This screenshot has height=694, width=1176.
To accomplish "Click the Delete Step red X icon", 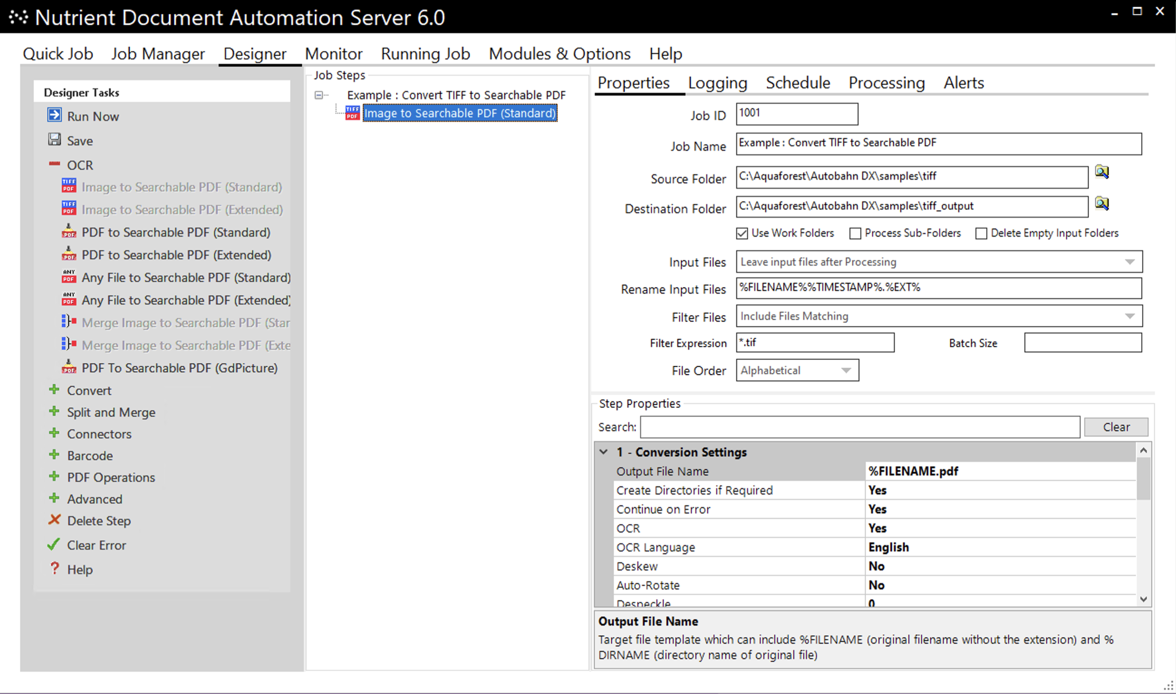I will point(54,520).
